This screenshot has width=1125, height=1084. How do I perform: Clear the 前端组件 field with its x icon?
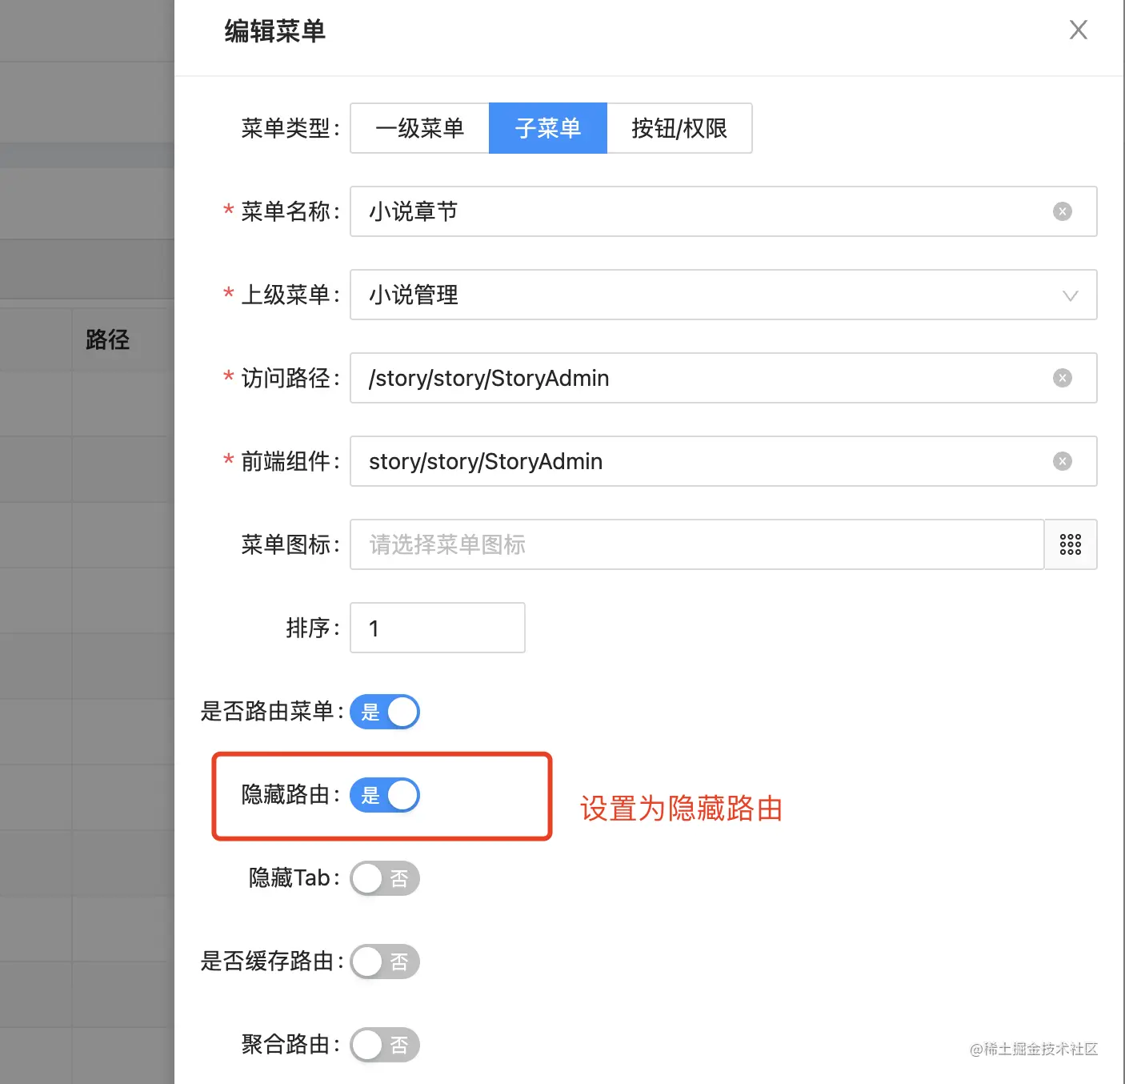(1062, 461)
